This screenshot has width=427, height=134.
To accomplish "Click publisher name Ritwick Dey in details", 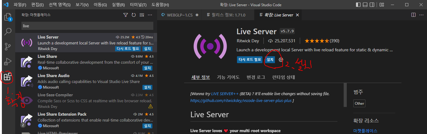I will [x=248, y=41].
